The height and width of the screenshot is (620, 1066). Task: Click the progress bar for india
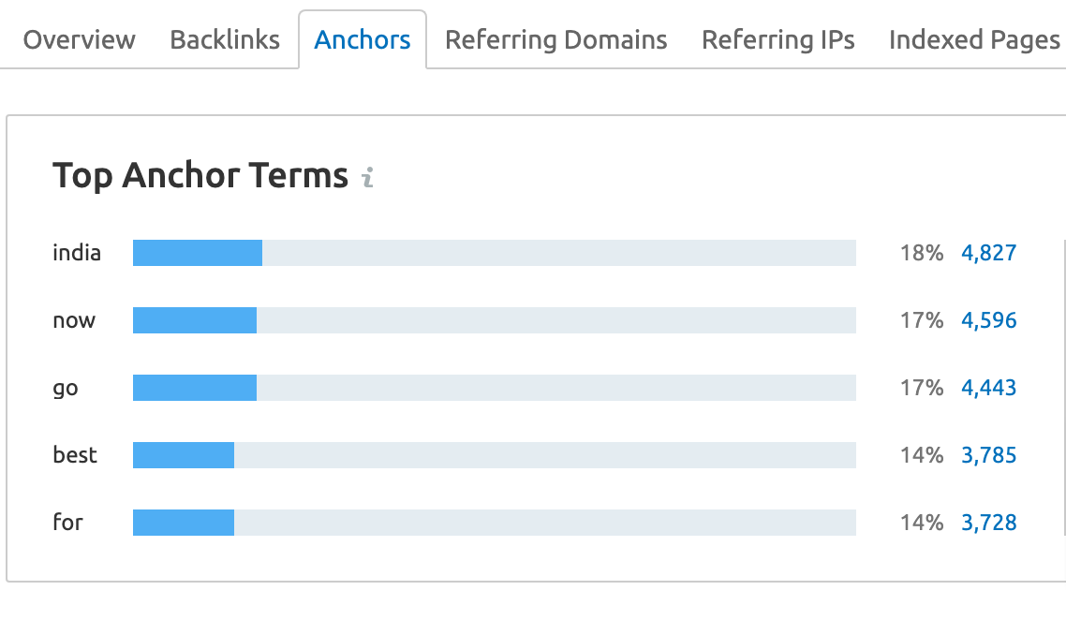tap(495, 252)
